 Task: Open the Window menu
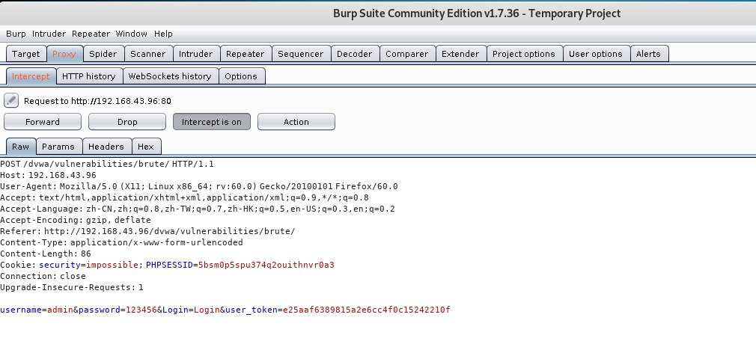tap(131, 34)
